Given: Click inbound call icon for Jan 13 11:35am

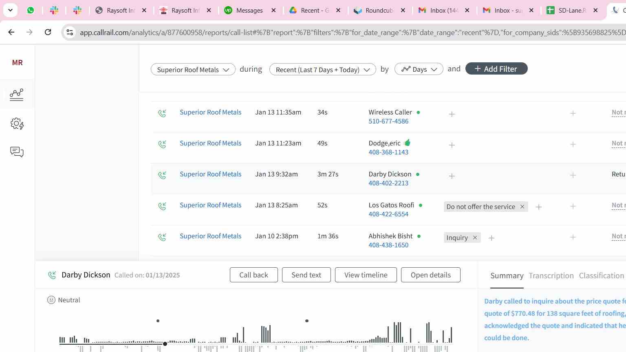Looking at the screenshot, I should pos(162,113).
